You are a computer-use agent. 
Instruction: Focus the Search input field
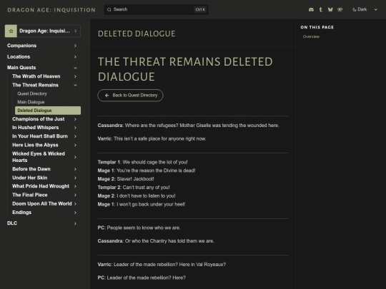click(x=156, y=9)
